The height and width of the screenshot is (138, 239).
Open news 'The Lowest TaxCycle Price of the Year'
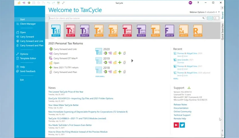click(x=66, y=92)
